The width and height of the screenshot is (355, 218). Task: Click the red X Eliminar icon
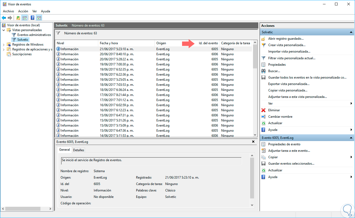[x=263, y=110]
